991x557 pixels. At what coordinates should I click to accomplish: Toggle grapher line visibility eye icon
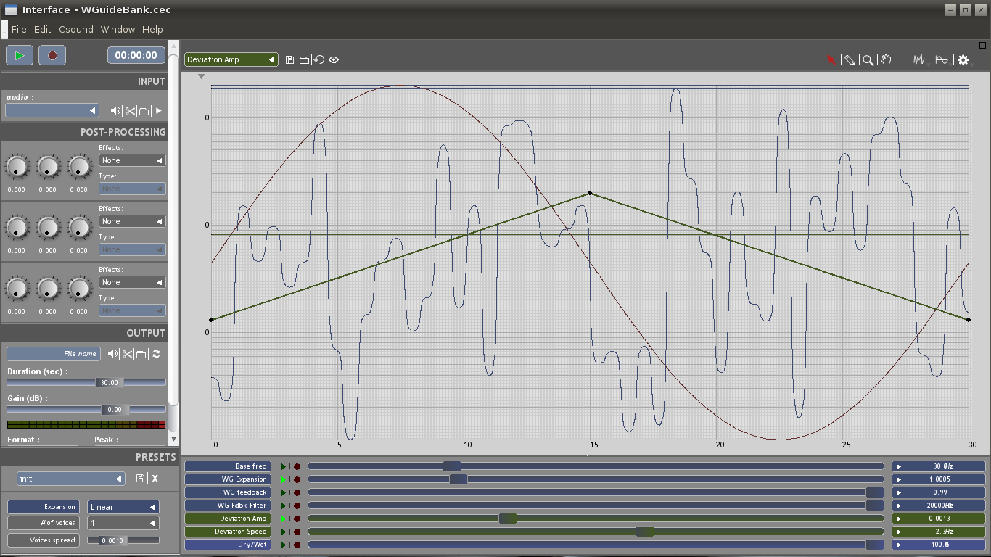tap(334, 60)
